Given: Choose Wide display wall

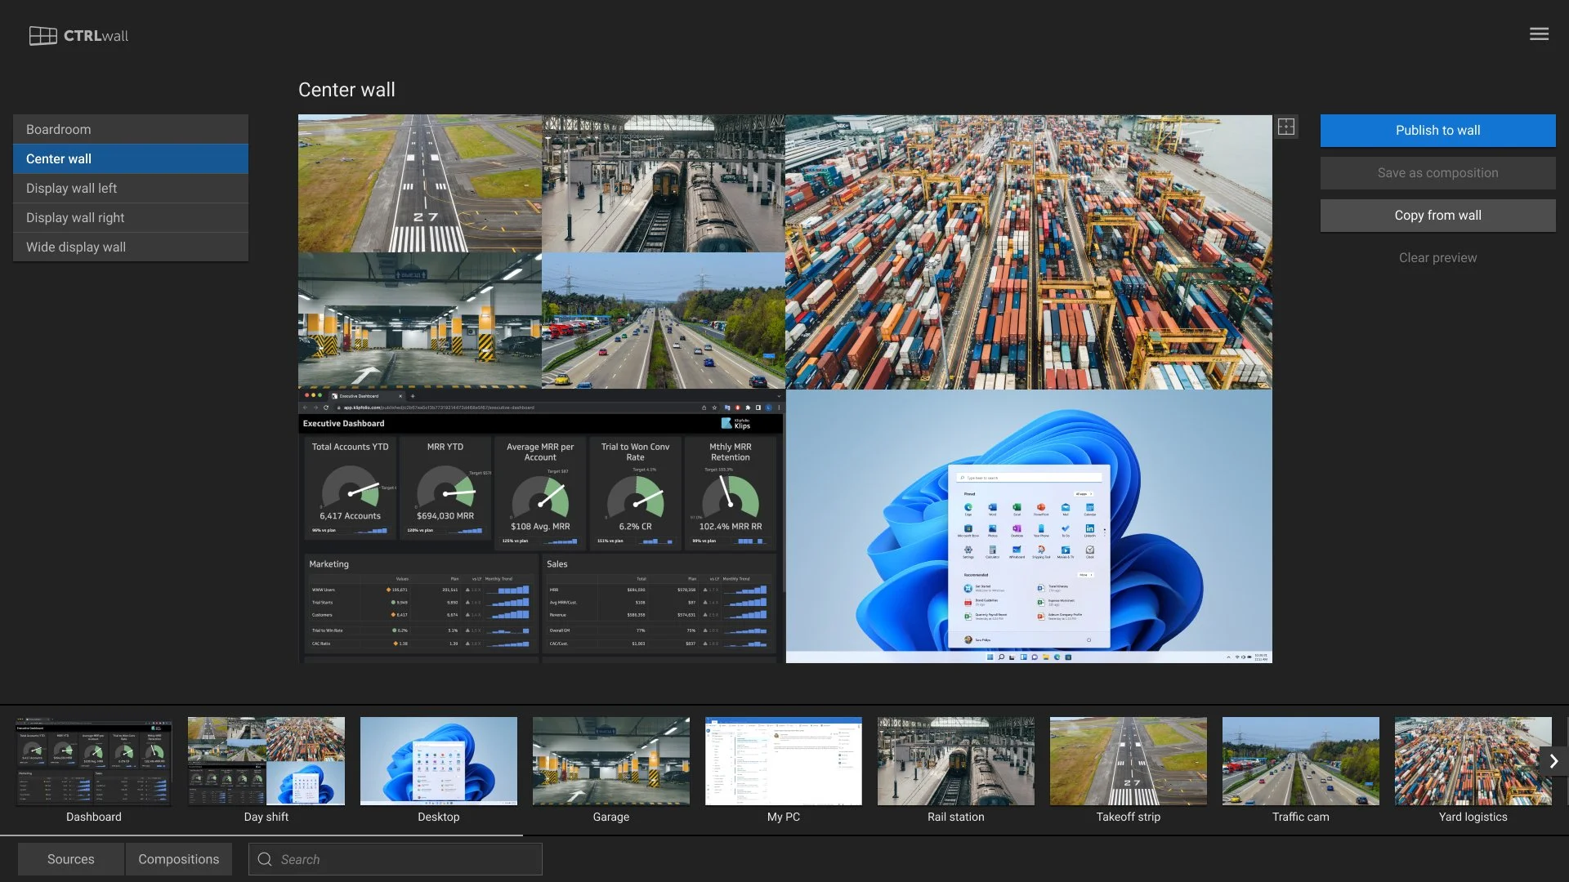Looking at the screenshot, I should click(131, 247).
